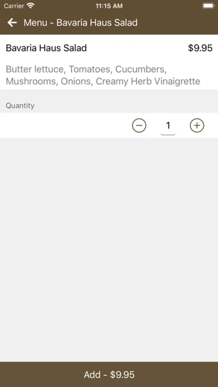The width and height of the screenshot is (218, 387).
Task: Tap the word 'Mushrooms' in the ingredients
Action: coord(31,81)
